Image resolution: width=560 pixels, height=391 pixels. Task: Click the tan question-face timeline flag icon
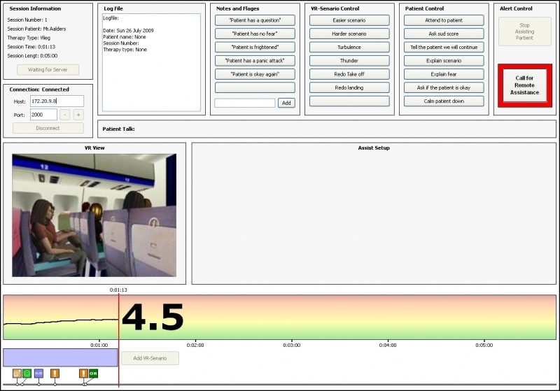click(17, 374)
